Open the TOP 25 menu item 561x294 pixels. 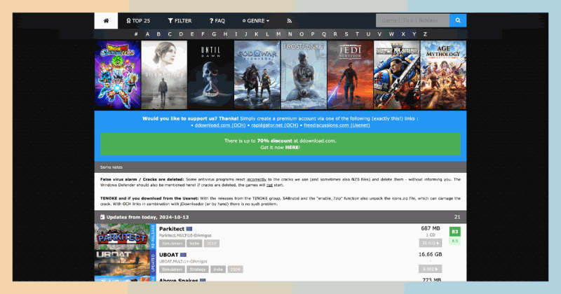[x=138, y=21]
